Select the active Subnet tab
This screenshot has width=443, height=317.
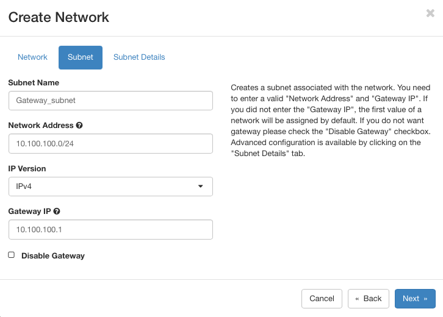[81, 57]
